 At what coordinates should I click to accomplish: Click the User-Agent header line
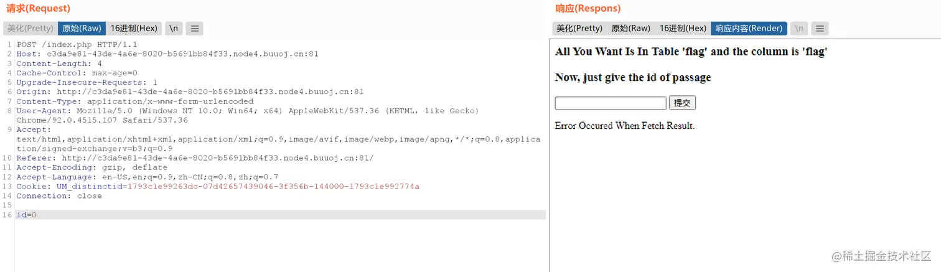click(248, 115)
